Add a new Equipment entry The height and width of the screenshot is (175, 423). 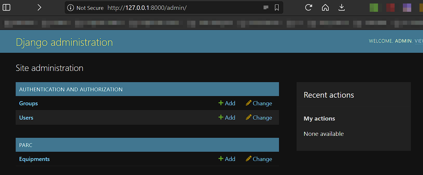tap(227, 159)
